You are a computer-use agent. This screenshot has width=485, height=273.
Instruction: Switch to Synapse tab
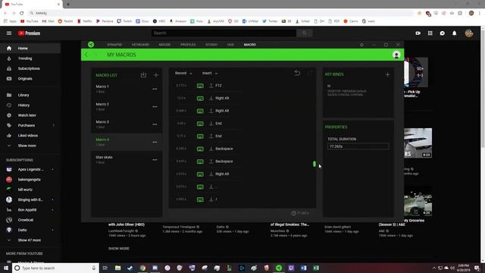coord(114,45)
